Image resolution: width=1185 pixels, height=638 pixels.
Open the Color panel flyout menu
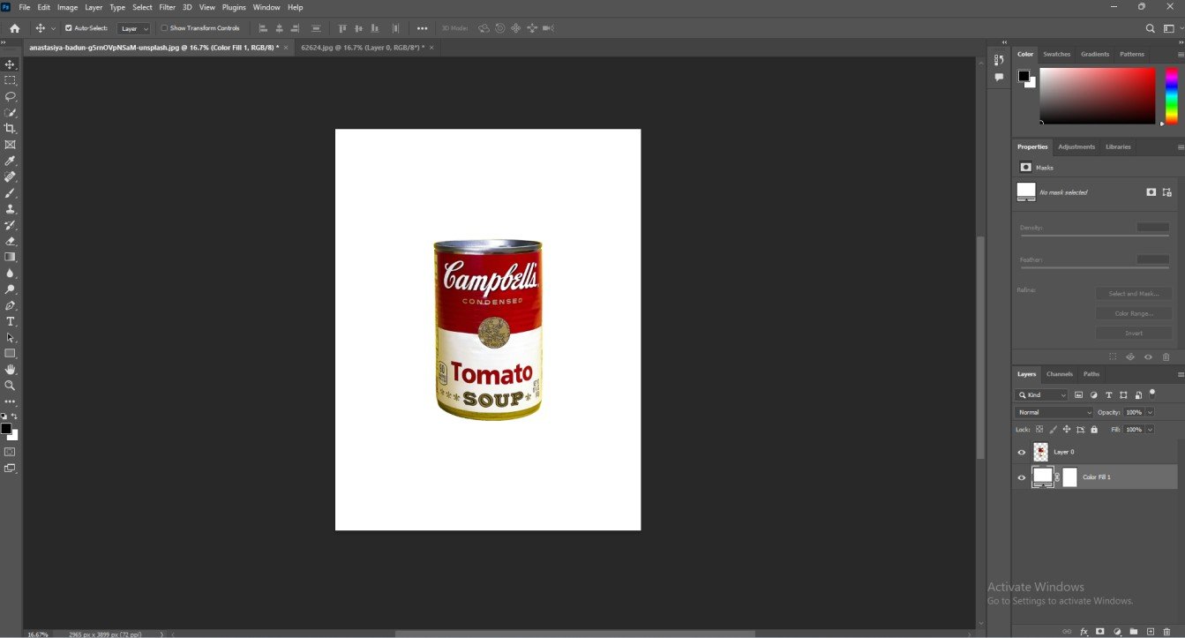1181,55
